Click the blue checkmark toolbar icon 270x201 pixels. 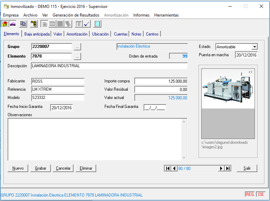pyautogui.click(x=87, y=24)
